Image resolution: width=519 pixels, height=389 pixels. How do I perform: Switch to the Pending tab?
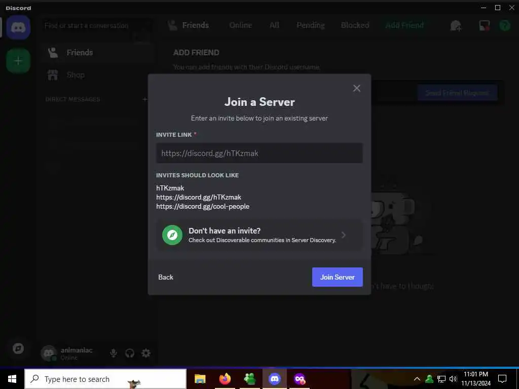[x=311, y=25]
